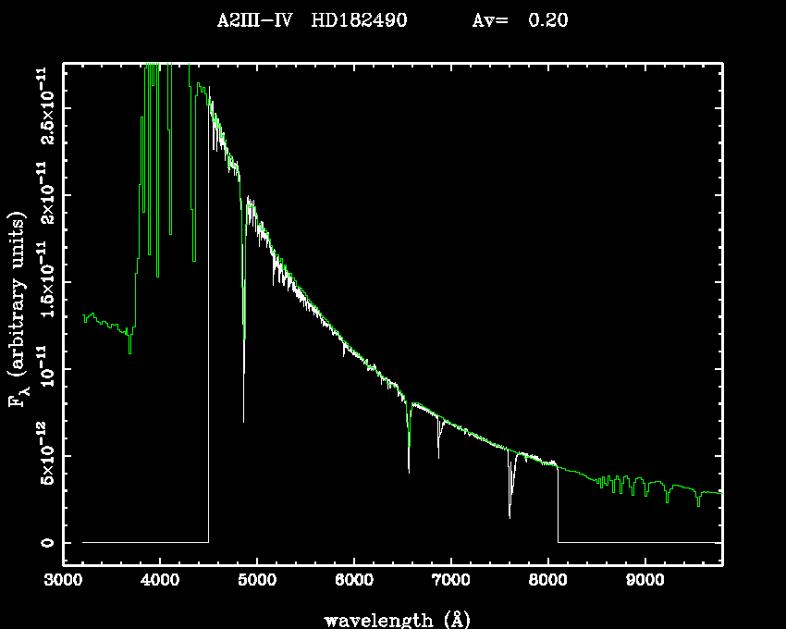
Task: Click the 5×10⁻¹² y-axis tick label
Action: coord(43,455)
